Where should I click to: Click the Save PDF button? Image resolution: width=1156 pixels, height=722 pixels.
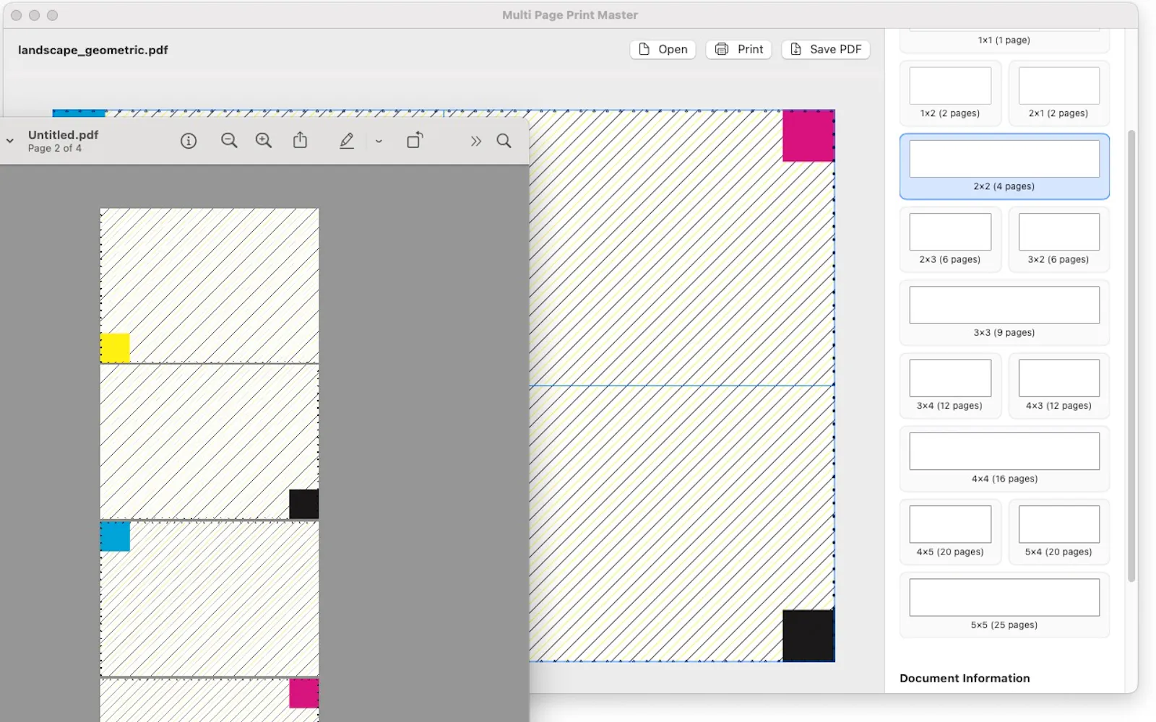click(x=826, y=49)
